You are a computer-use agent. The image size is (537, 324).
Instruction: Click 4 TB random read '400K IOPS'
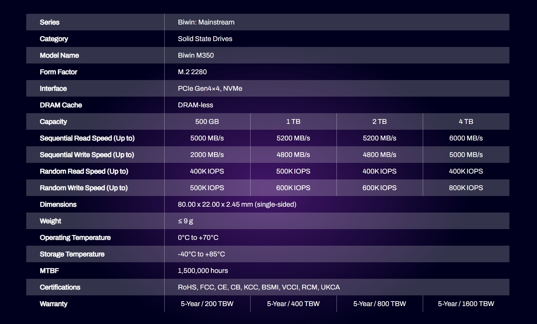[466, 171]
